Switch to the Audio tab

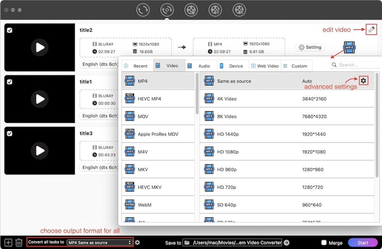point(201,66)
